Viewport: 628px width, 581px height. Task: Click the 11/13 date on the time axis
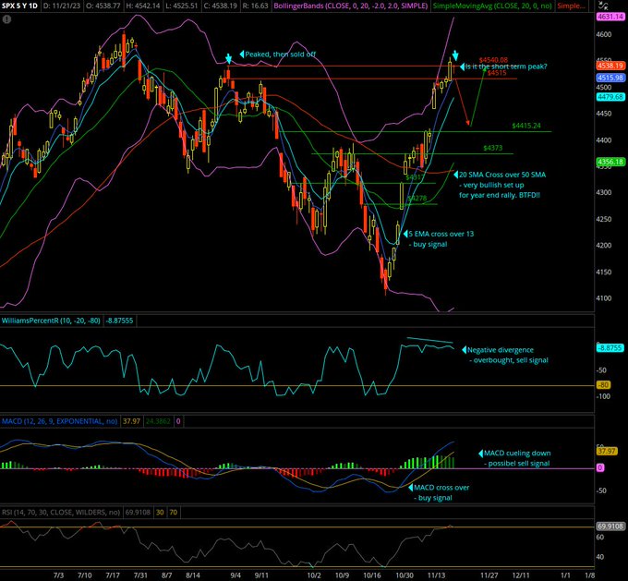click(437, 575)
